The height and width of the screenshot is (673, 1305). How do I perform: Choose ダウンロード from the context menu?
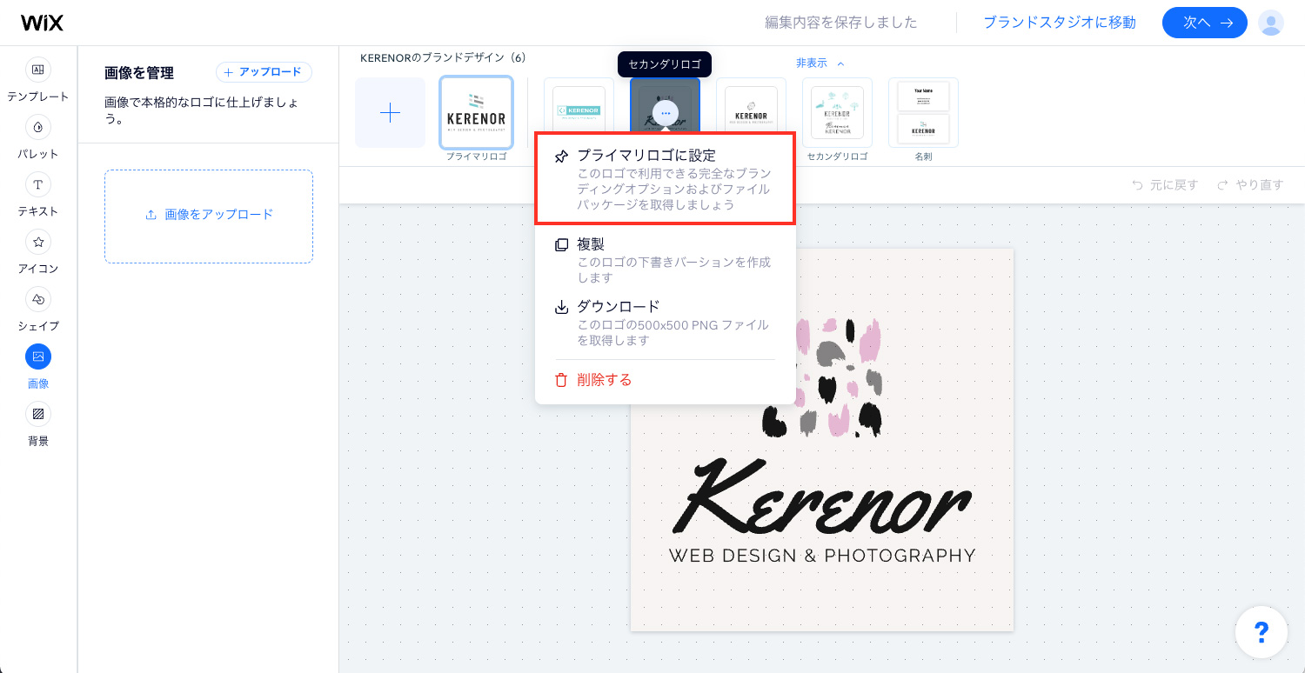tap(665, 323)
